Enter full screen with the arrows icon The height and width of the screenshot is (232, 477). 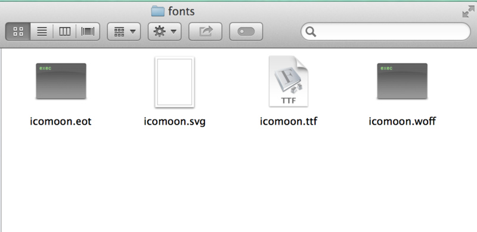point(468,11)
